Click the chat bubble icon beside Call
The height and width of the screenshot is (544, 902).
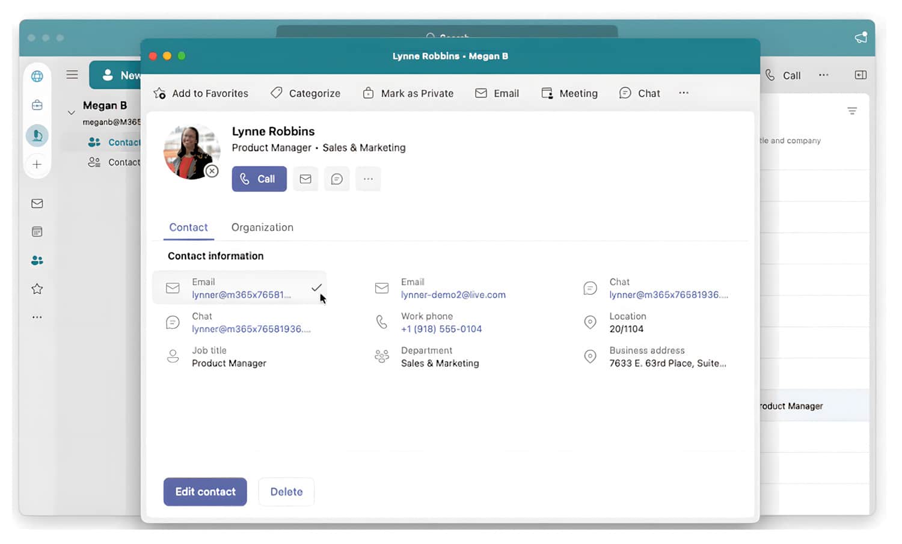[337, 179]
